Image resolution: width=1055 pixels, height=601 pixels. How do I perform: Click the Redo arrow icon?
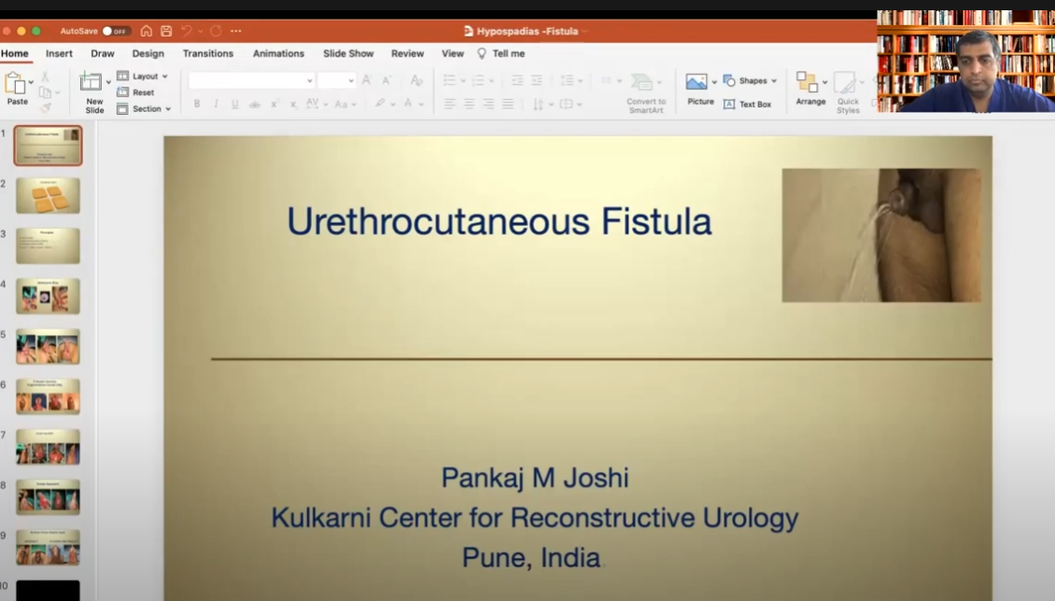click(x=216, y=31)
